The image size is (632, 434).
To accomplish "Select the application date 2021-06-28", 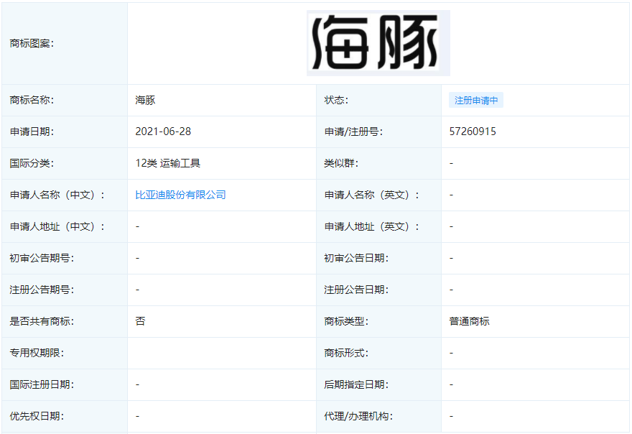I will (162, 131).
